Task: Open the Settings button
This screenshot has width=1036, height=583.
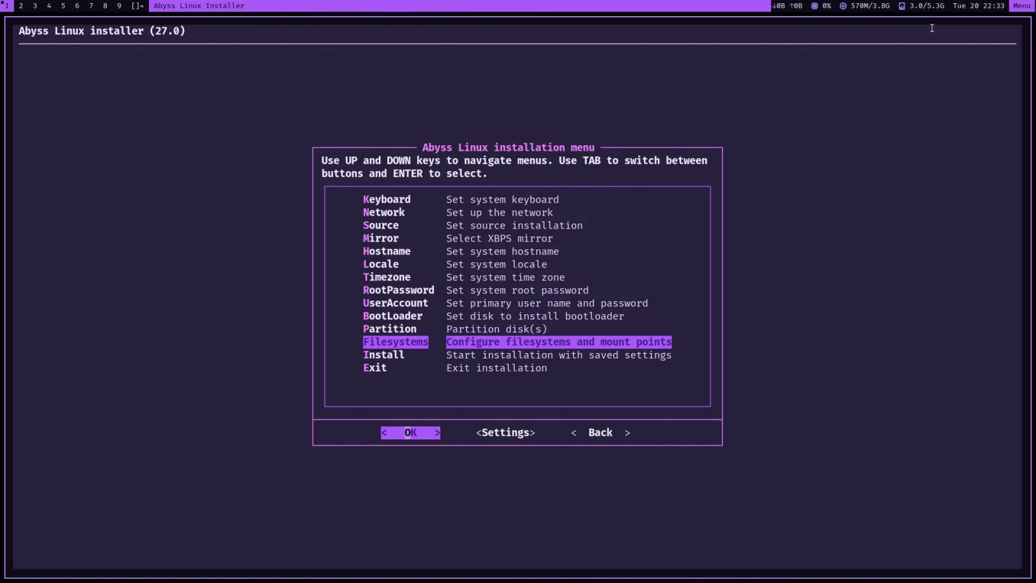Action: click(x=506, y=433)
